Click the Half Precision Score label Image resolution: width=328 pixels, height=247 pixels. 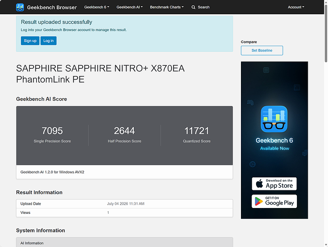(124, 141)
